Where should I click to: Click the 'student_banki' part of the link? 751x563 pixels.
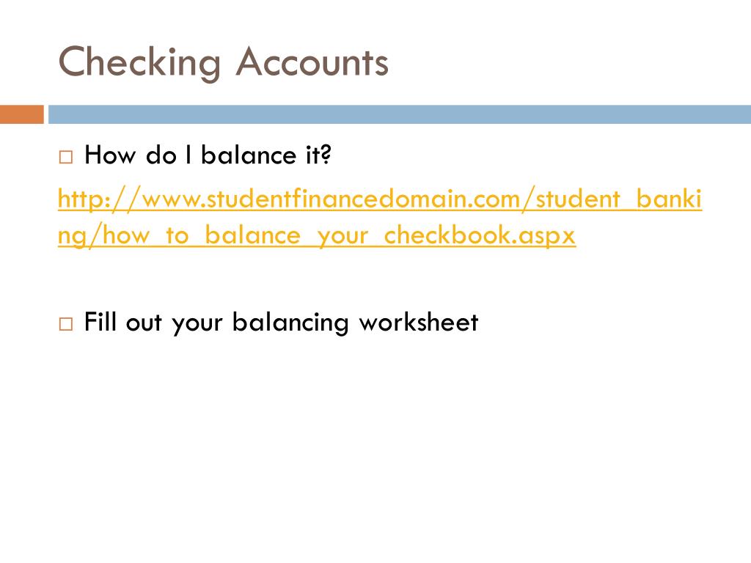(619, 199)
